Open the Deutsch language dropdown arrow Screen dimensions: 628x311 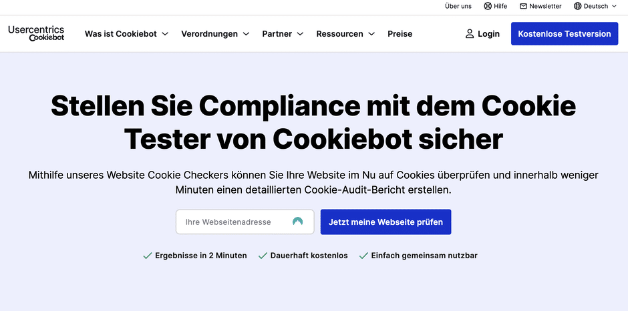tap(615, 6)
